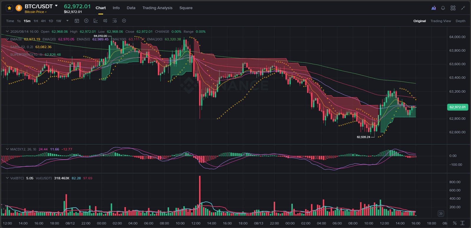Open the AI analysis tool
The width and height of the screenshot is (471, 228).
tap(434, 8)
